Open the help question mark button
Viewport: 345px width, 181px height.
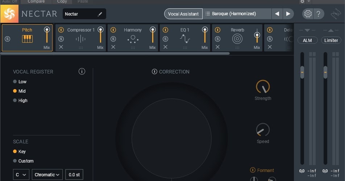(318, 14)
